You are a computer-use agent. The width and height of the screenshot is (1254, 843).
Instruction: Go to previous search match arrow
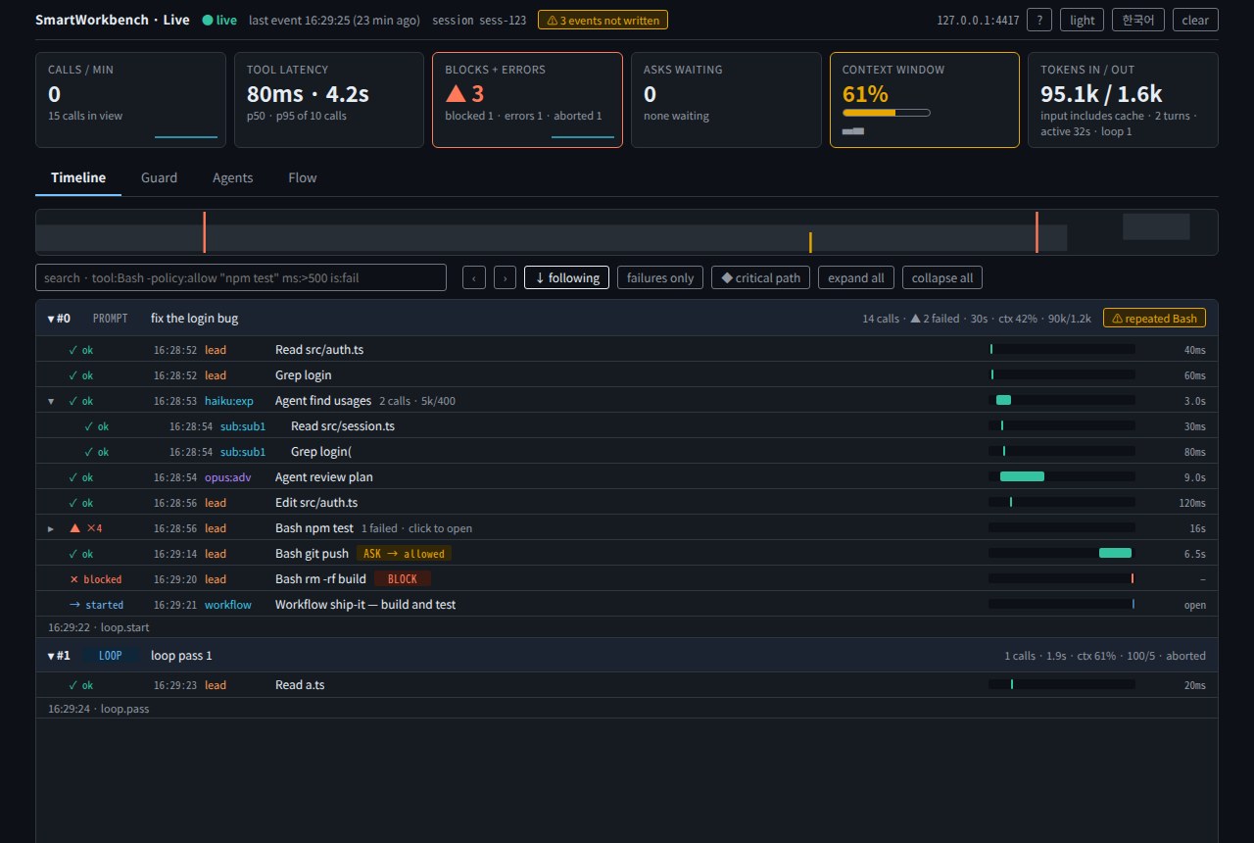[x=473, y=277]
